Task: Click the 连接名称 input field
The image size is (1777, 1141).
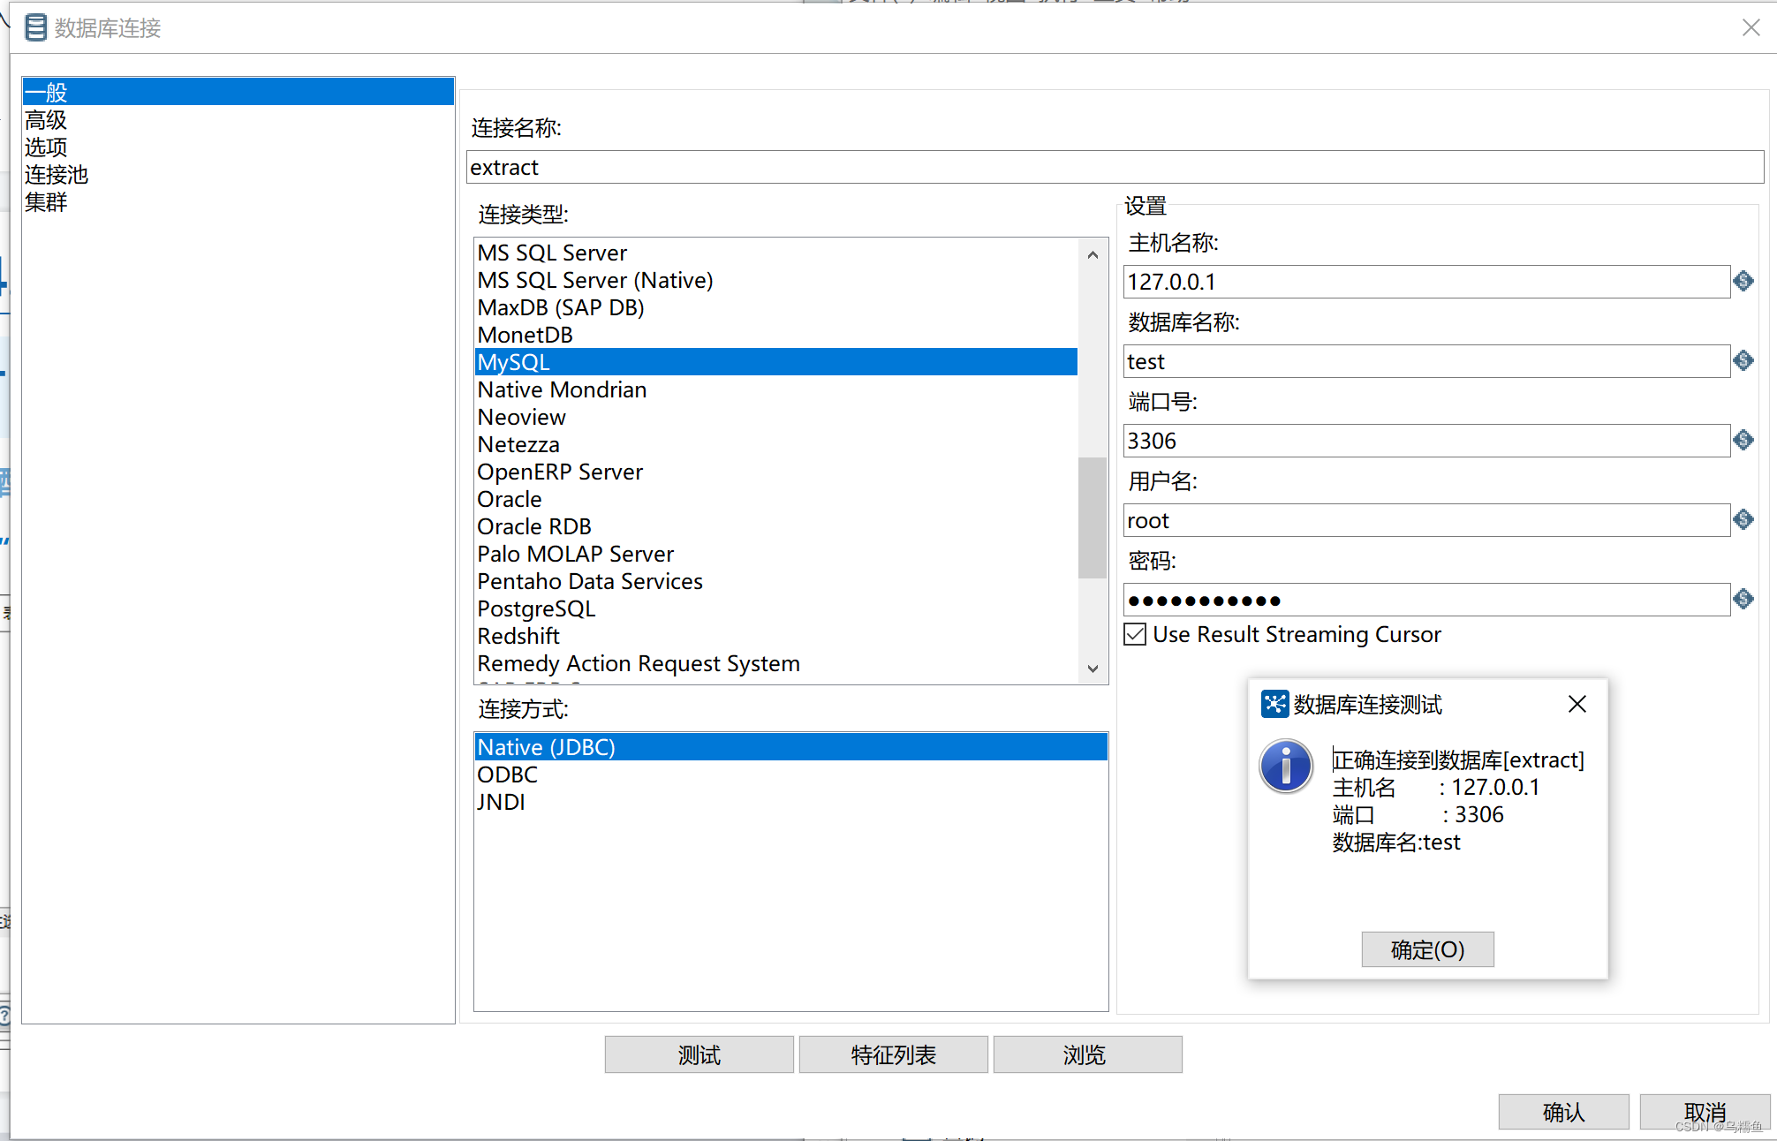Action: click(1113, 167)
